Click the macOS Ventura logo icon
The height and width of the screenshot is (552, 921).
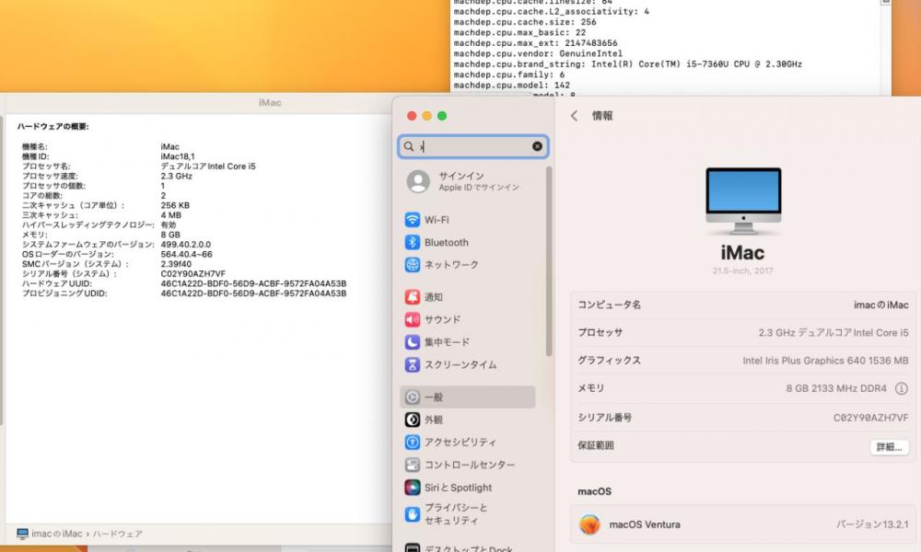click(x=589, y=524)
